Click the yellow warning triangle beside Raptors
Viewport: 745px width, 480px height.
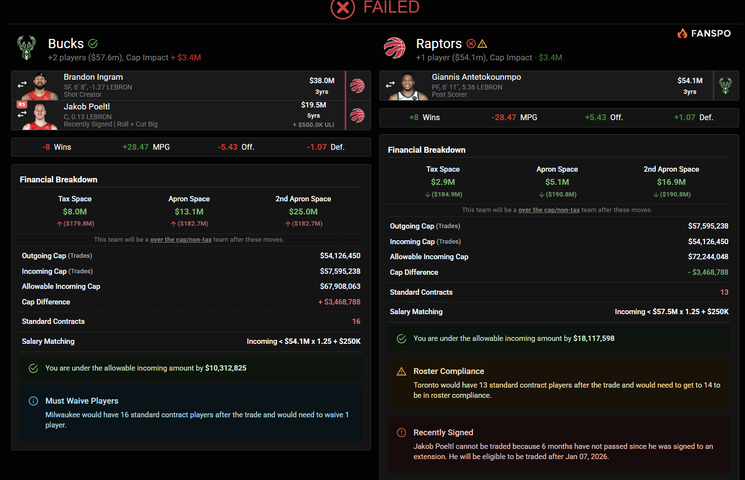(483, 44)
